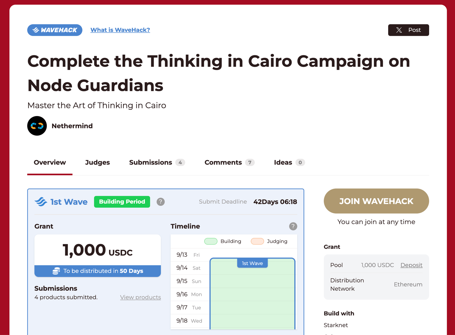Viewport: 455px width, 335px height.
Task: Switch to the Judges tab
Action: [x=98, y=162]
